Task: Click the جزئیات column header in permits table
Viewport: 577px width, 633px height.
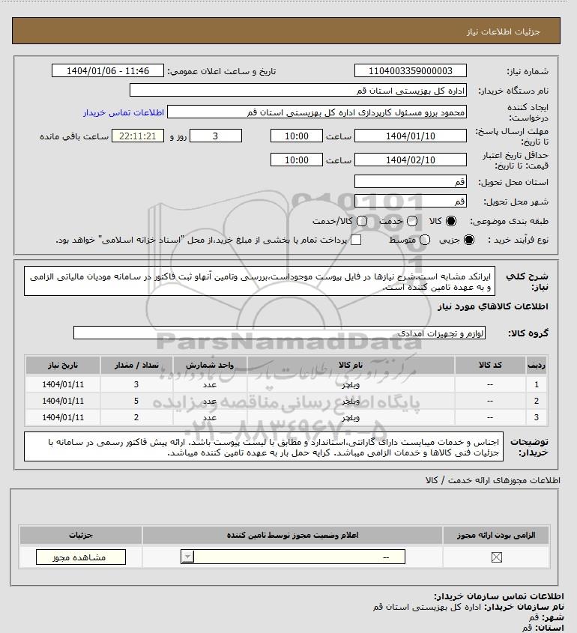Action: click(81, 535)
